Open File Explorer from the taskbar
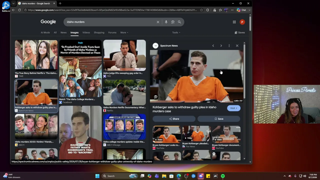The width and height of the screenshot is (320, 180). click(164, 176)
